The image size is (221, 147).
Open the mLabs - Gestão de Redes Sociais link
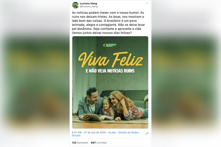click(105, 134)
